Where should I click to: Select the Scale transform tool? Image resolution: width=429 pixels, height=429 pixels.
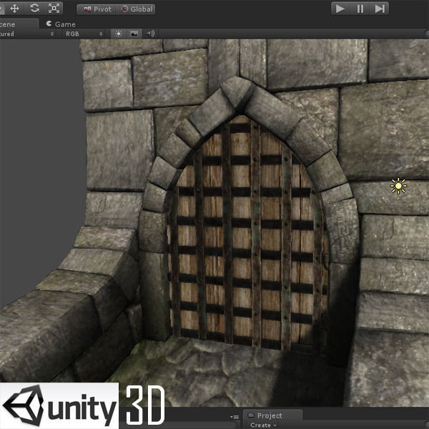click(54, 9)
